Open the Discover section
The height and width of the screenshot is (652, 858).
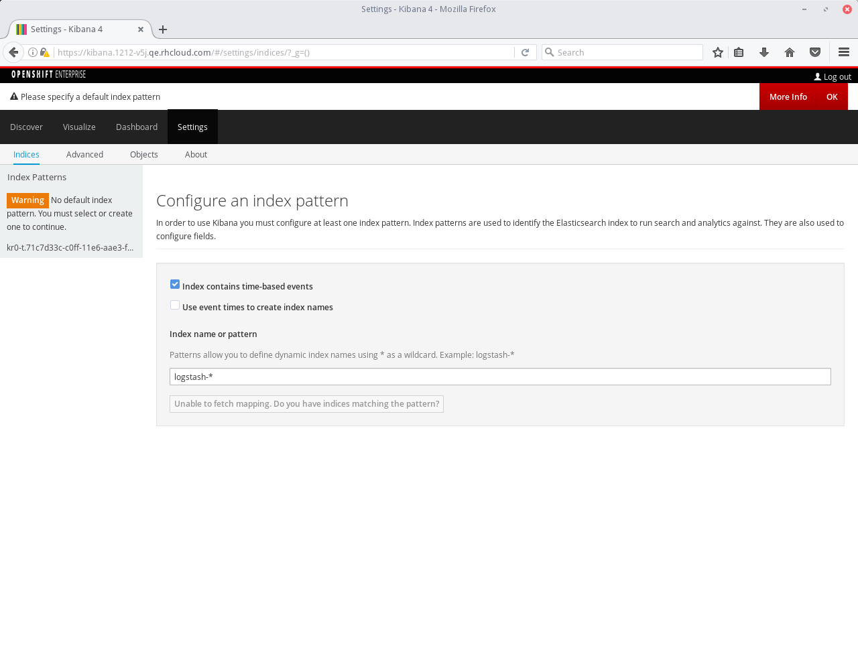click(x=26, y=127)
